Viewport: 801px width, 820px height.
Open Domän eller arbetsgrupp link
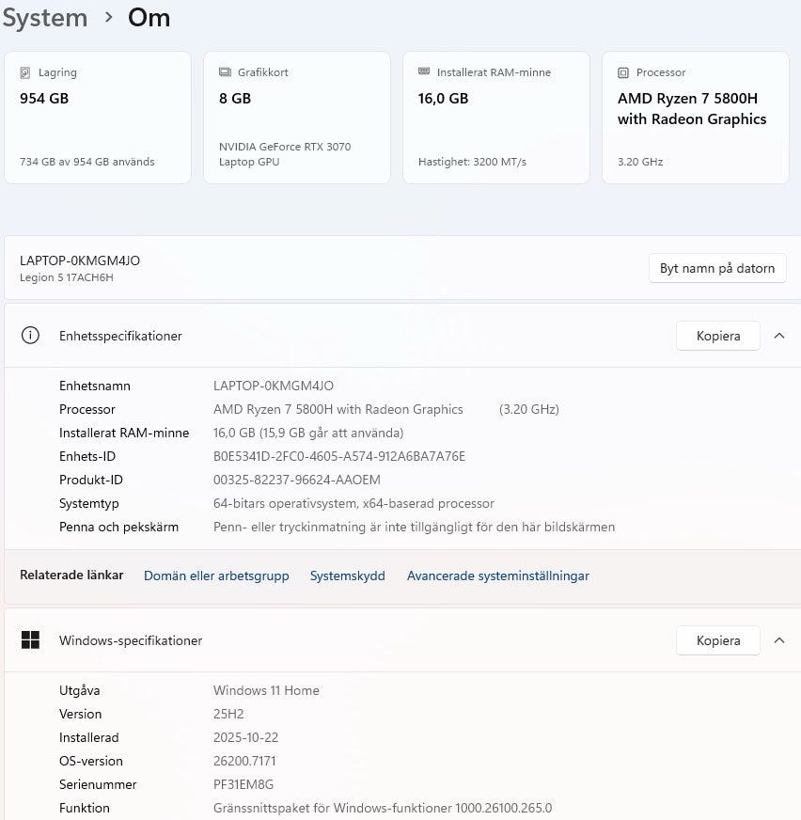[x=216, y=576]
